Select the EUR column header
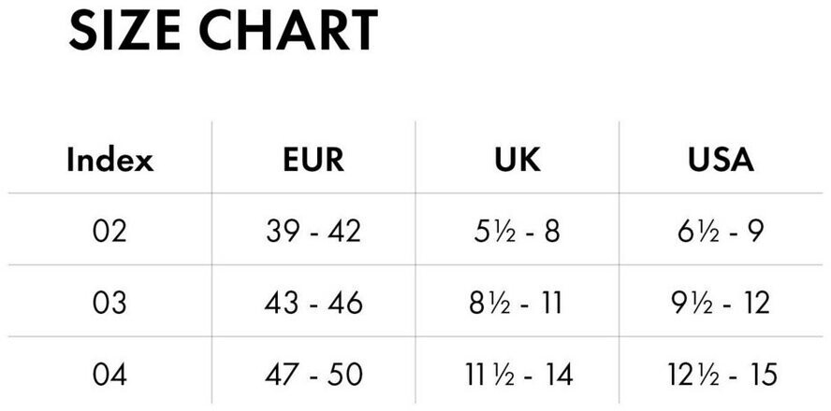 click(x=313, y=161)
